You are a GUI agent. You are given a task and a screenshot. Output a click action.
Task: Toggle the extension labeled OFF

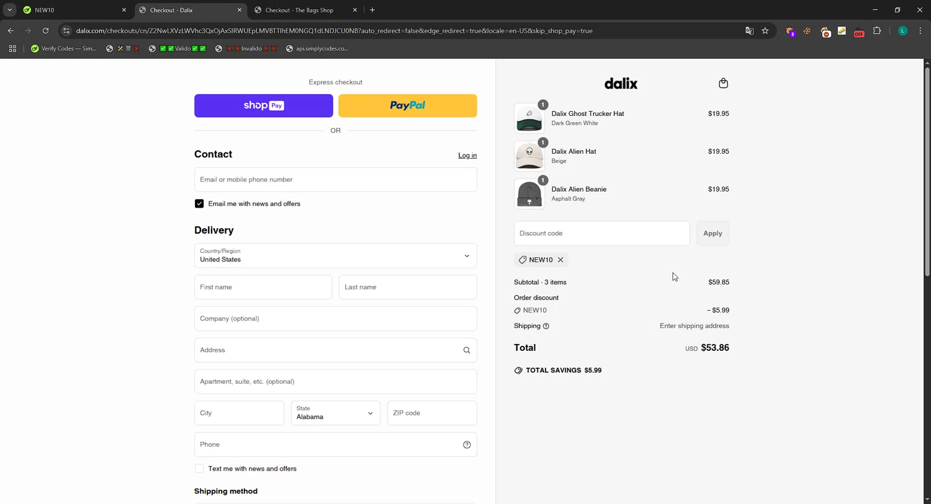click(859, 32)
